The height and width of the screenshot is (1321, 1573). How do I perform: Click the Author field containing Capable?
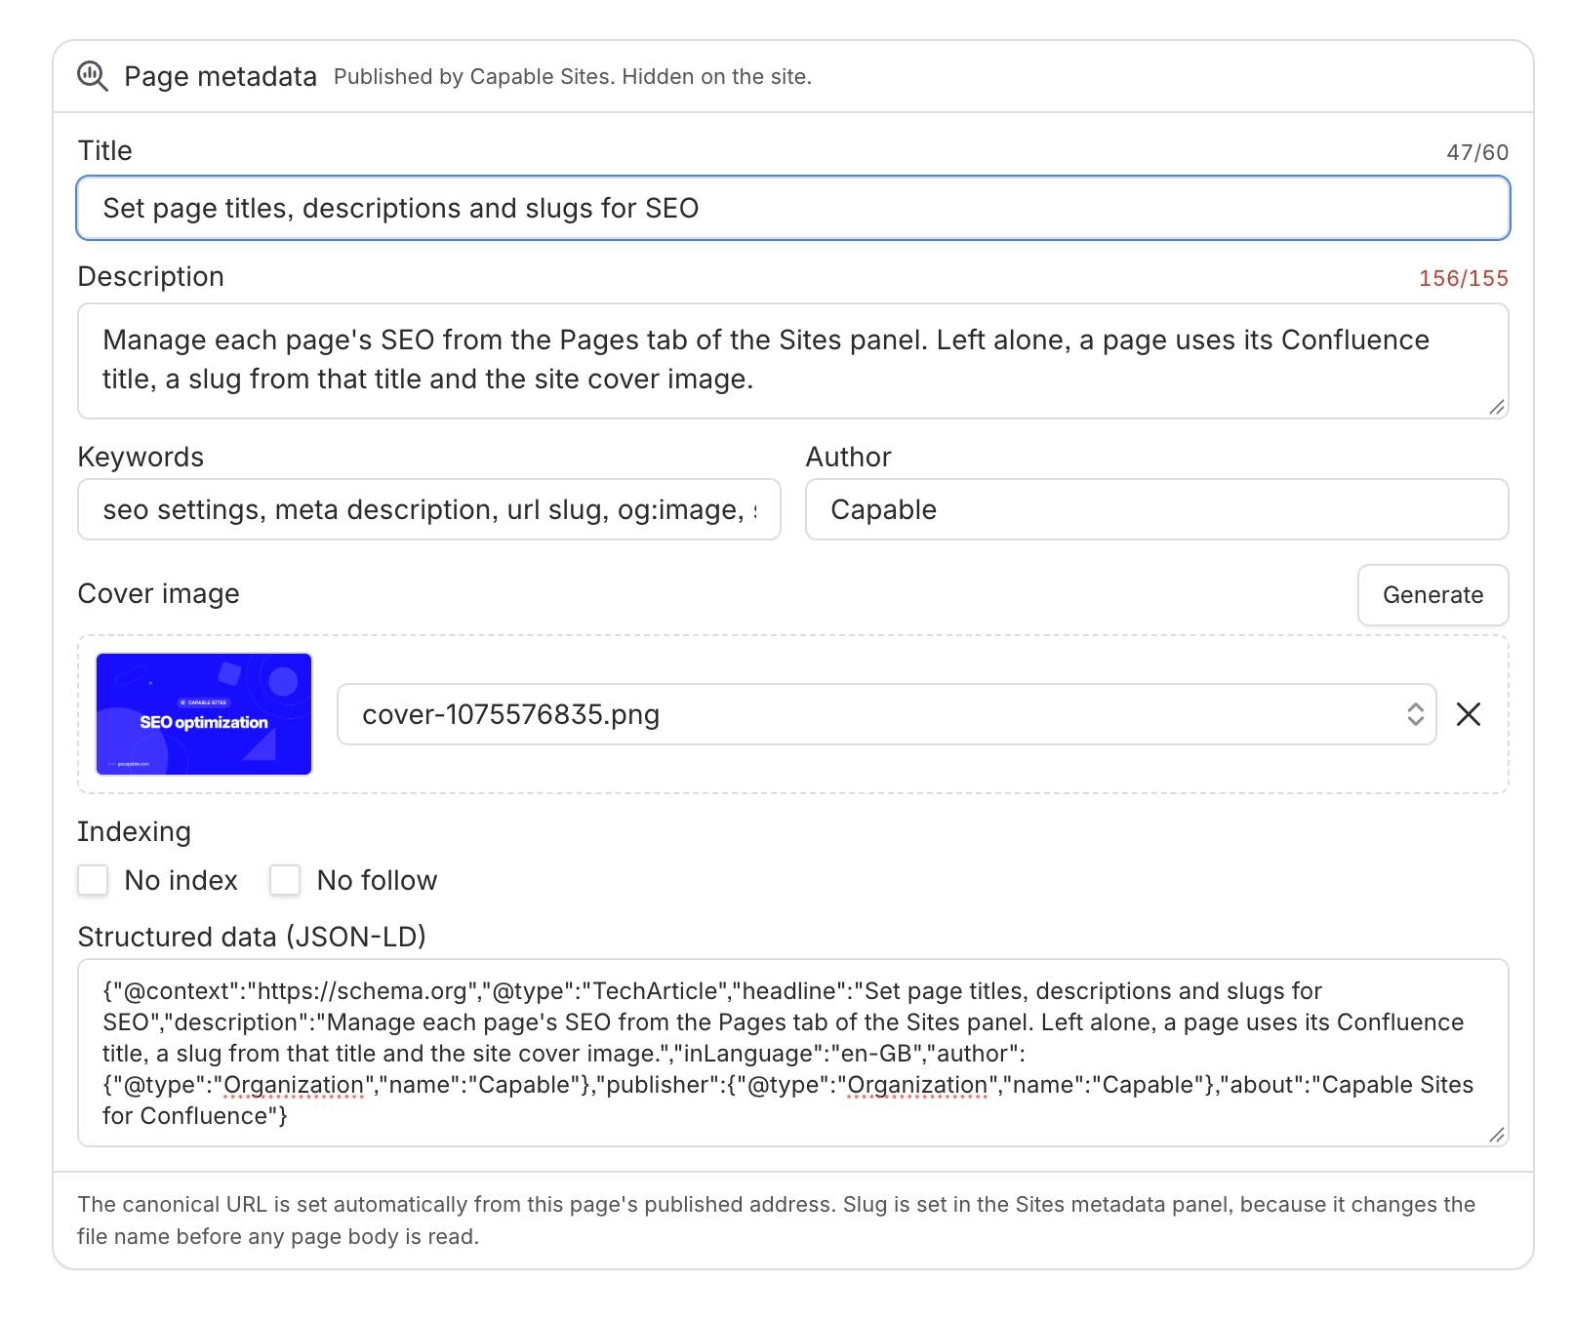(1157, 509)
